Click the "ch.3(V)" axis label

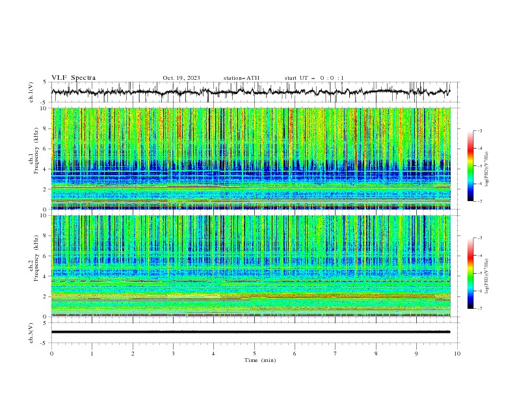click(31, 333)
